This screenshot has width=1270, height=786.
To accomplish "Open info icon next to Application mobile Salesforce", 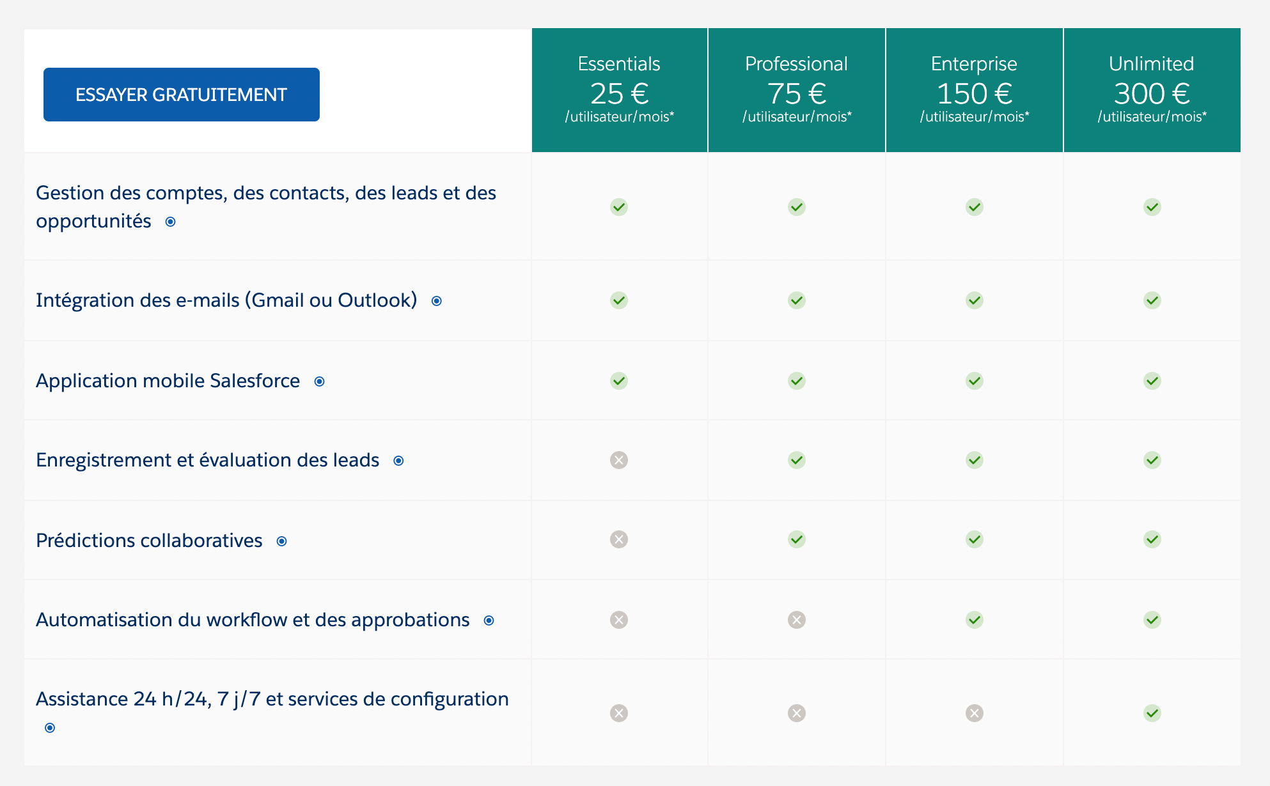I will 320,381.
